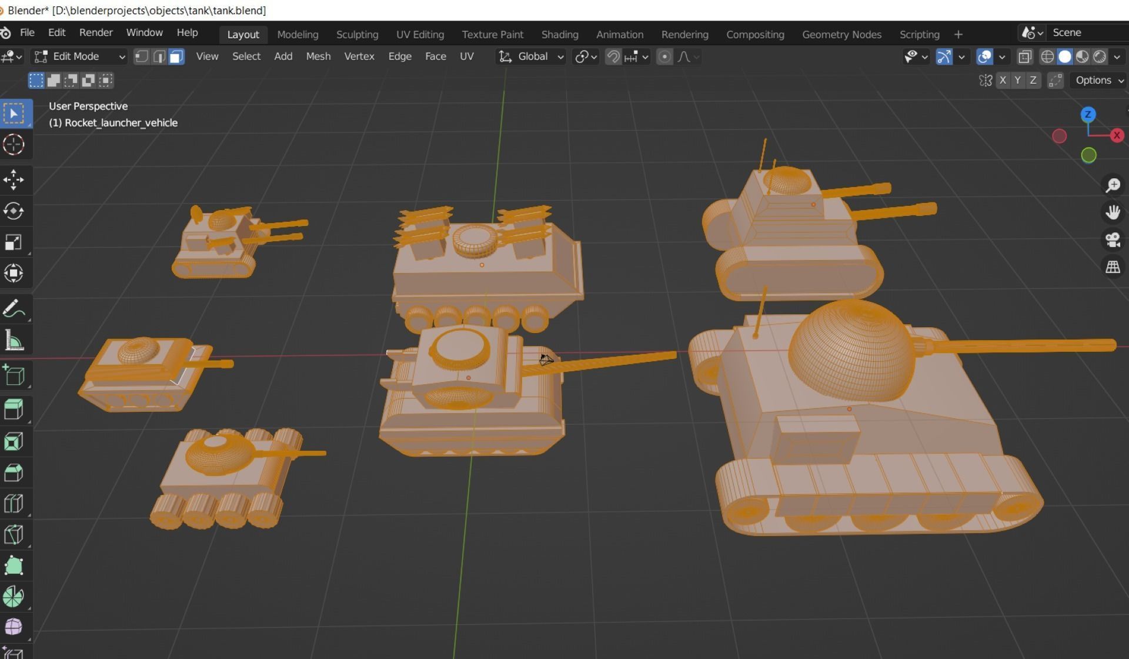The image size is (1129, 659).
Task: Expand the Options dropdown
Action: [1099, 80]
